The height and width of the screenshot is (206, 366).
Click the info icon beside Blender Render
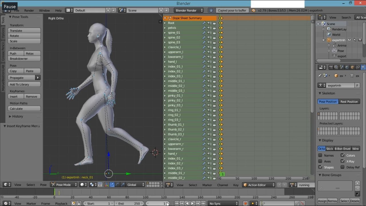point(211,10)
